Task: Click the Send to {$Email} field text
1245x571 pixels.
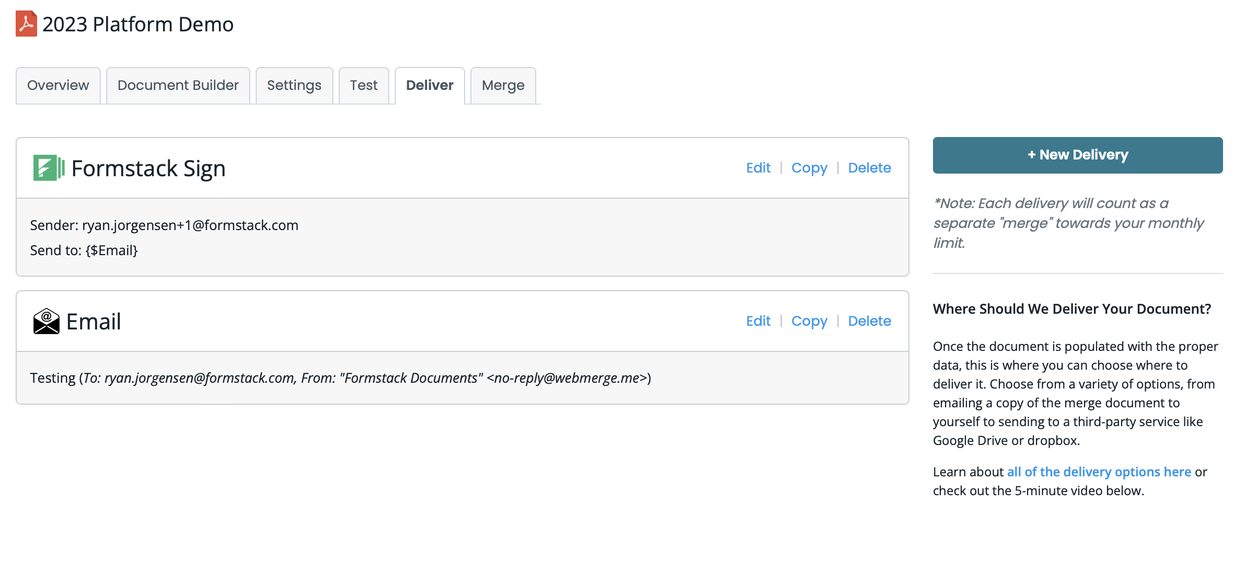Action: (84, 250)
